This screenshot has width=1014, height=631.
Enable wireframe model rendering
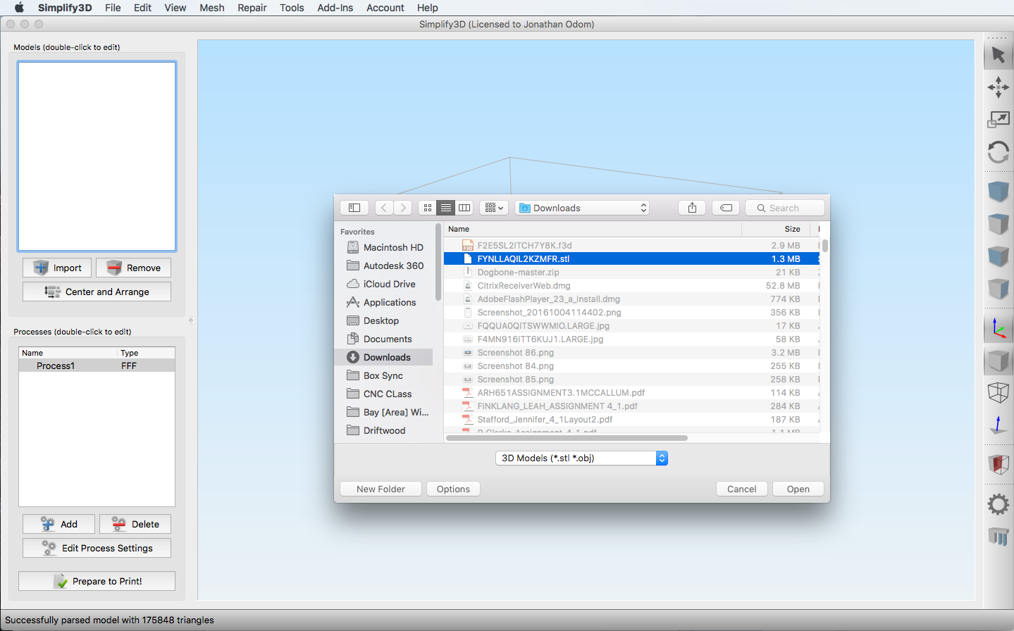pyautogui.click(x=998, y=392)
